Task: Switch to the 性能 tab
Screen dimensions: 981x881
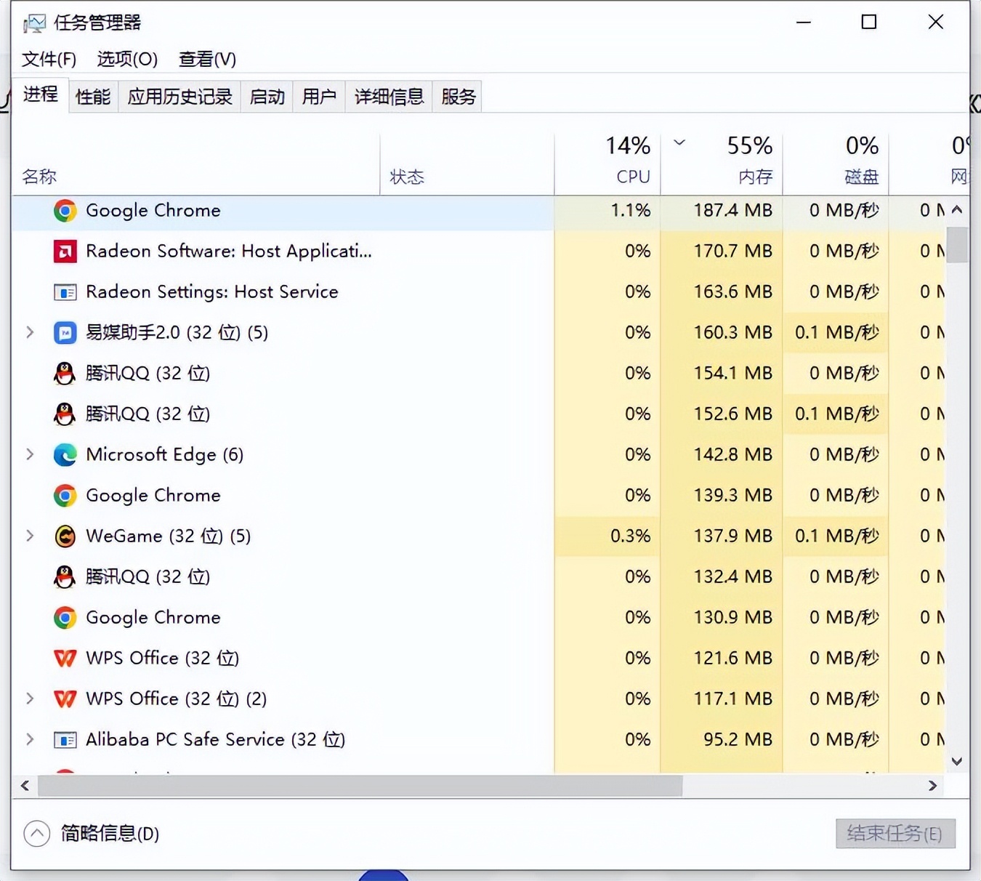Action: coord(92,96)
